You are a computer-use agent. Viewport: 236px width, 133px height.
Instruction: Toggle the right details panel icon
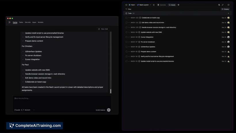(x=228, y=5)
